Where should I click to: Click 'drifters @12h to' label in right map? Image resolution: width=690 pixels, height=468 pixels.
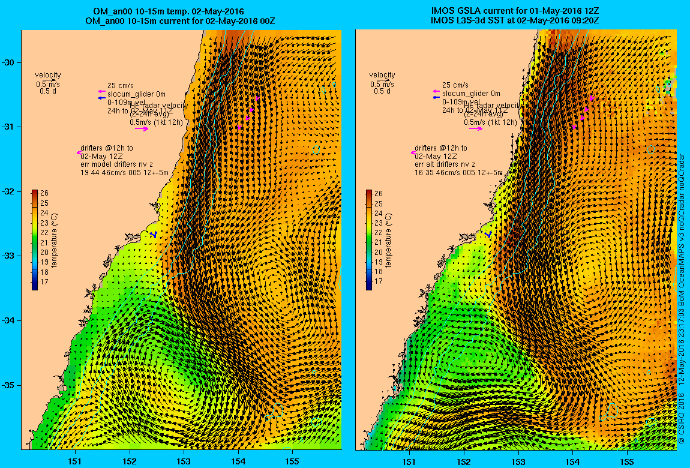[441, 148]
